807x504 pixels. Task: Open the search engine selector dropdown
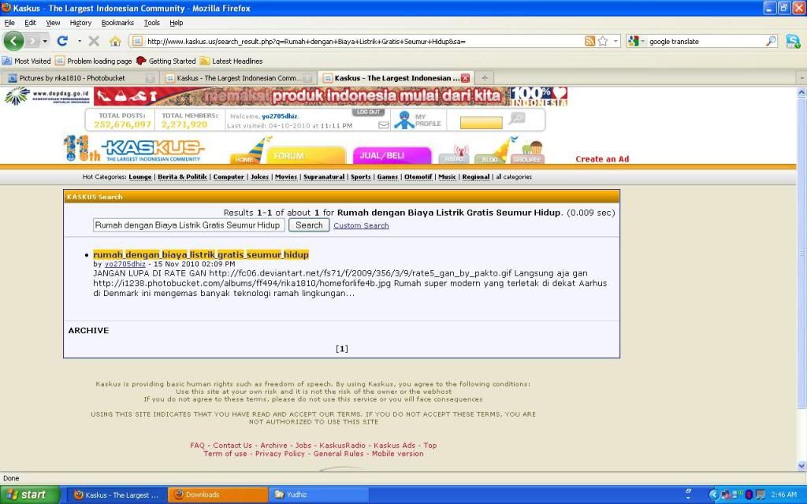click(636, 41)
